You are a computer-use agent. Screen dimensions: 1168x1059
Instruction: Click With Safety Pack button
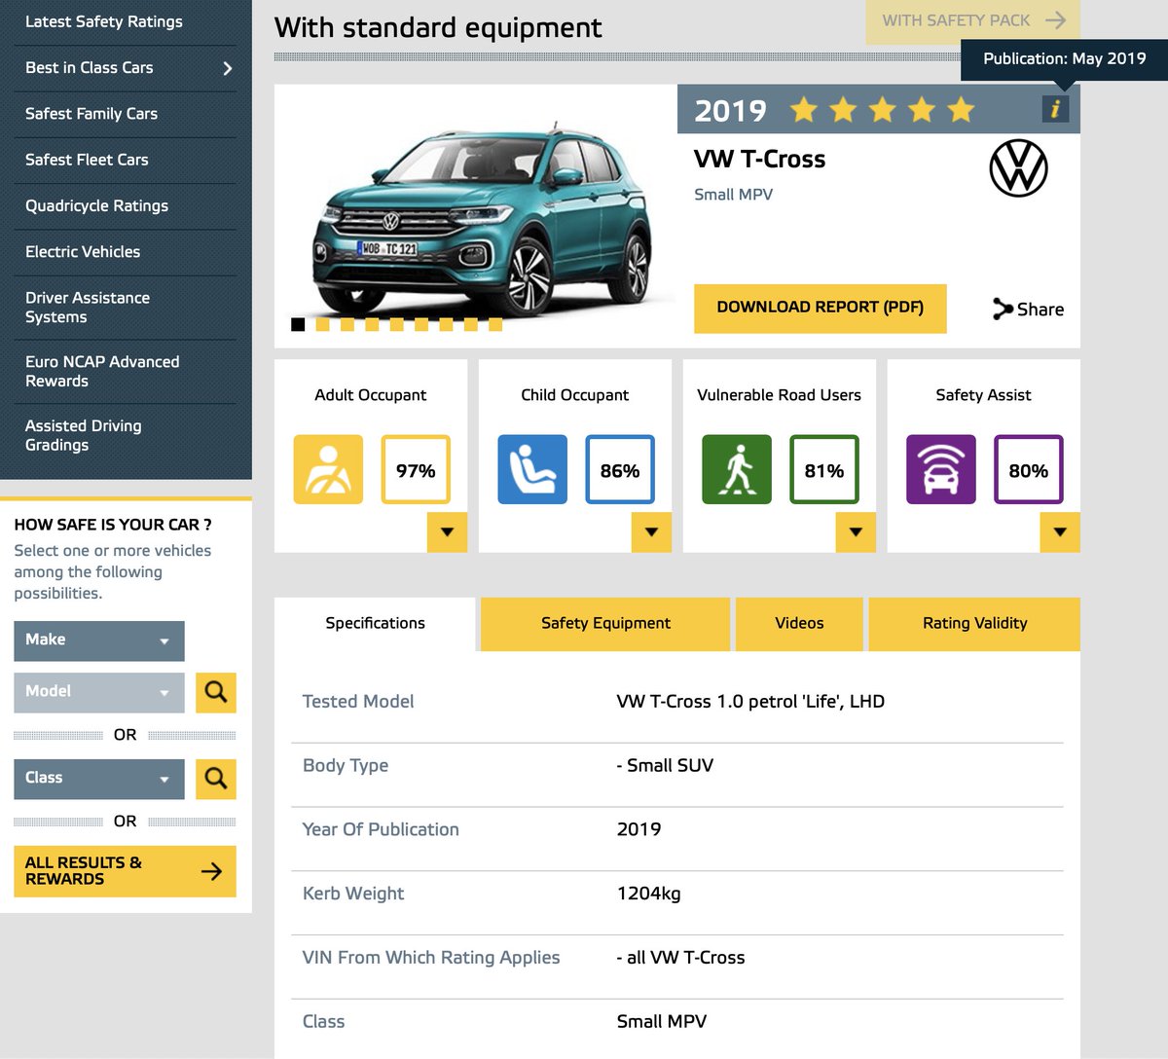click(973, 21)
